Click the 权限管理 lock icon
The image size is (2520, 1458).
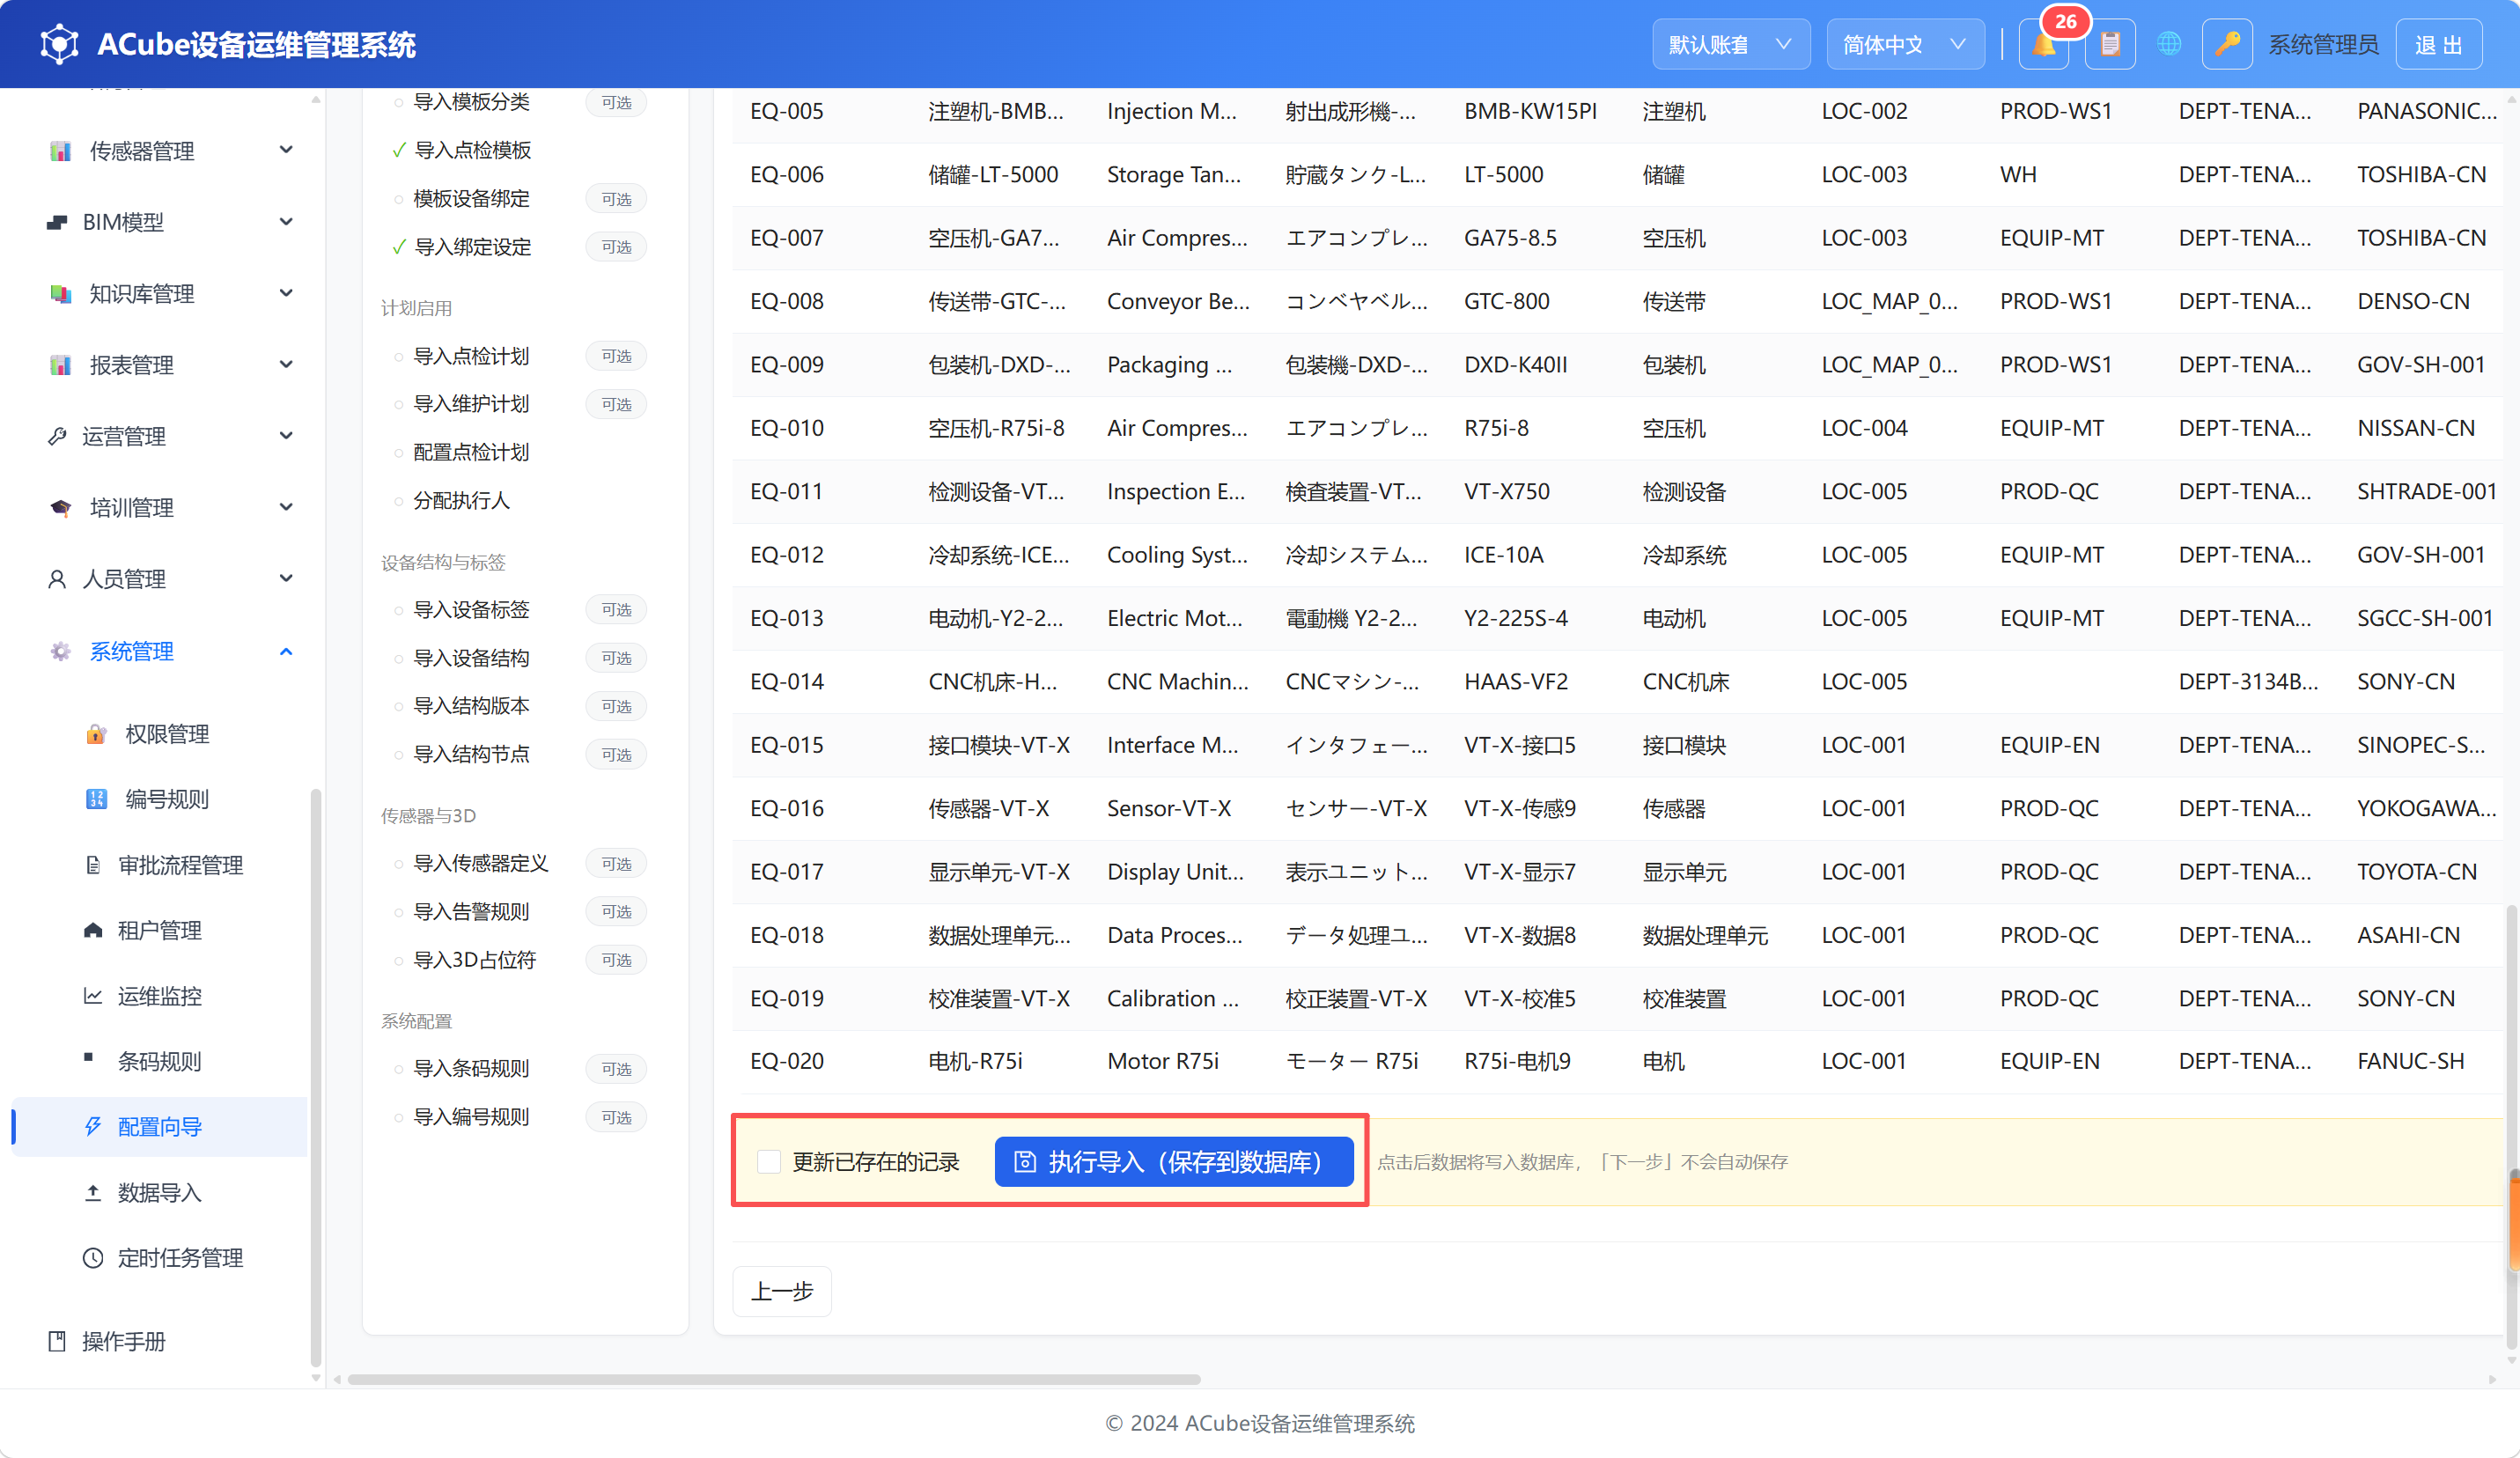pyautogui.click(x=96, y=734)
